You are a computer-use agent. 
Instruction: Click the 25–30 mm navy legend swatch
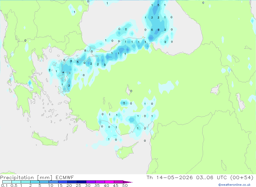[81, 182]
